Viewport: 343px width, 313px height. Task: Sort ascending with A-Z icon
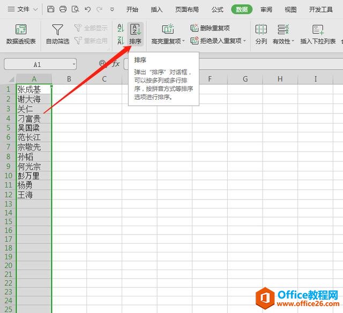click(121, 28)
